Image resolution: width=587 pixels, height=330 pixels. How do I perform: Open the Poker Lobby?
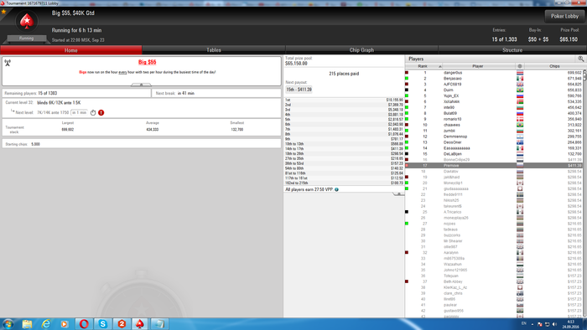(x=564, y=16)
